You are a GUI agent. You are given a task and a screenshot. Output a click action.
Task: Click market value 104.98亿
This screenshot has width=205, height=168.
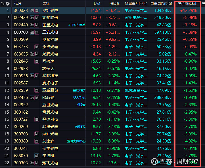coord(163,10)
